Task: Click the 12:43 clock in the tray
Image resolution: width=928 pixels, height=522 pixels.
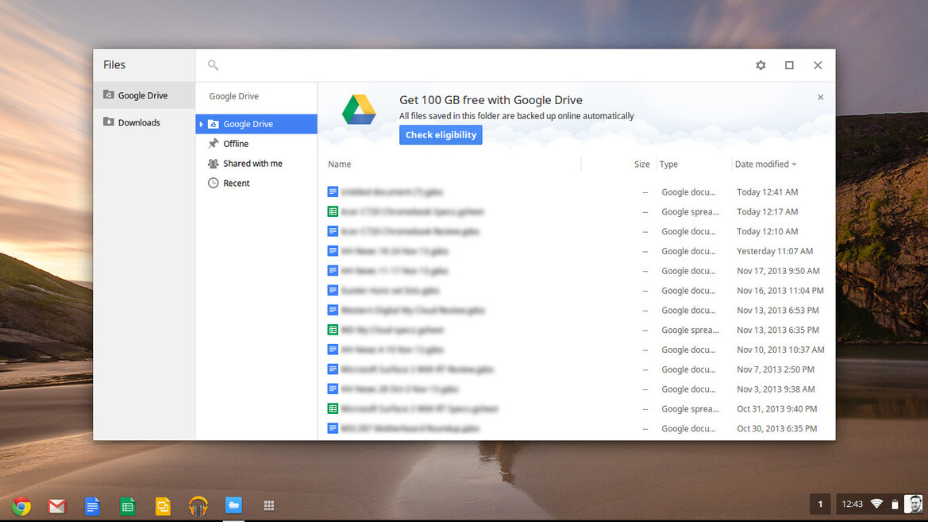Action: 853,505
